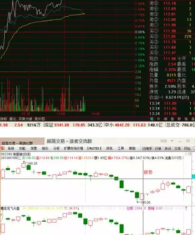This screenshot has height=235, width=195.
Task: Click the MASTER menu item
Action: (94, 148)
